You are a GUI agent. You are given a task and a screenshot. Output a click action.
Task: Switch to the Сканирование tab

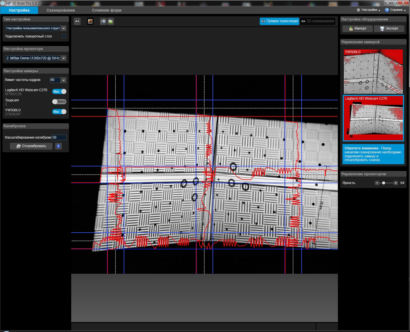click(61, 10)
